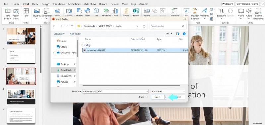Toggle the preview pane in the dialog
The height and width of the screenshot is (125, 265).
pyautogui.click(x=177, y=34)
